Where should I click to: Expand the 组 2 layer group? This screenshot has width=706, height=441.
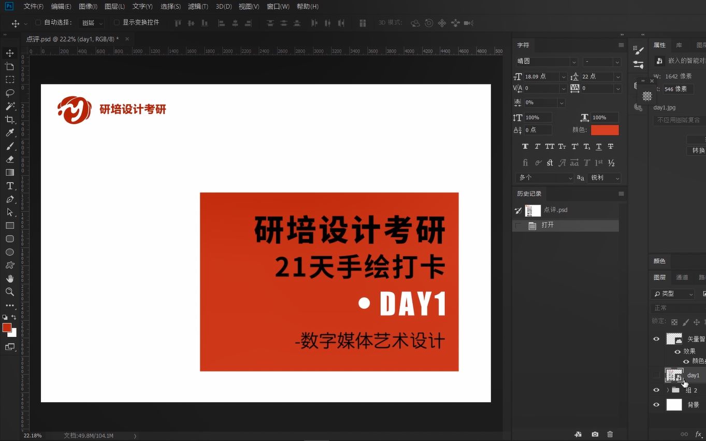668,390
